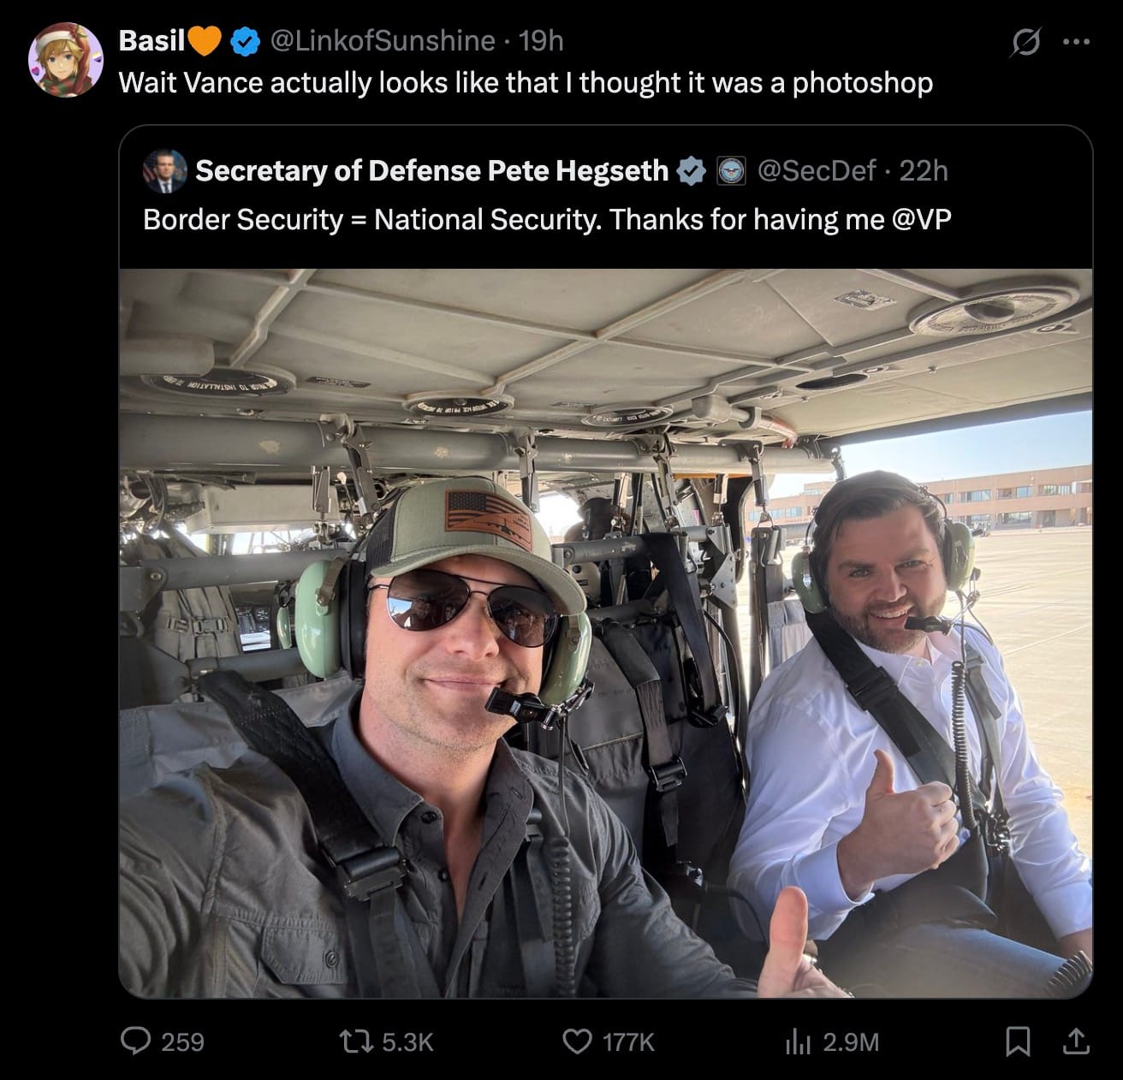Screen dimensions: 1123x1080
Task: Bookmark this post
Action: tap(1017, 1041)
